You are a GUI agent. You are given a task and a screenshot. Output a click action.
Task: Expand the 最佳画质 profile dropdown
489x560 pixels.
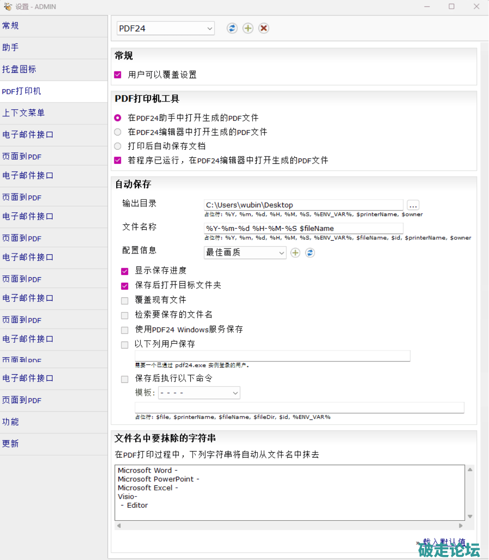245,253
